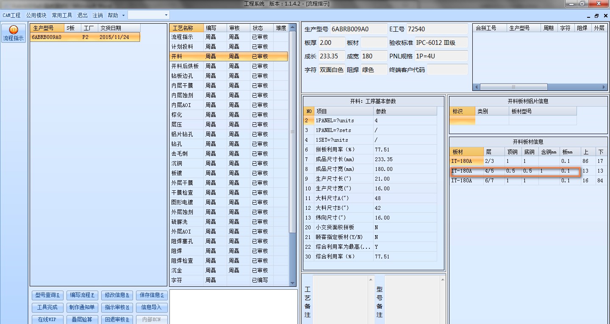
Task: Select the 沉铜 process row
Action: [228, 163]
